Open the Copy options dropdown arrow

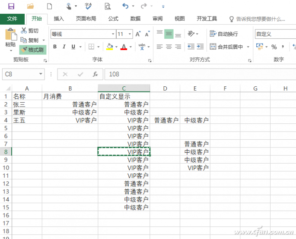[x=44, y=40]
